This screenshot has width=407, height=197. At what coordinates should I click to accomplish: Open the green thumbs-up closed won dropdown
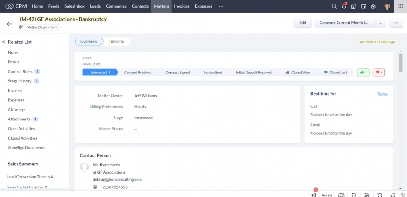click(x=363, y=72)
